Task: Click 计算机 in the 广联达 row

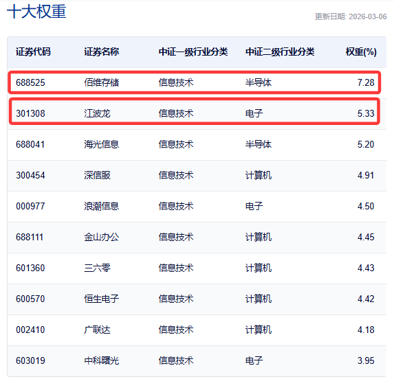Action: 259,330
